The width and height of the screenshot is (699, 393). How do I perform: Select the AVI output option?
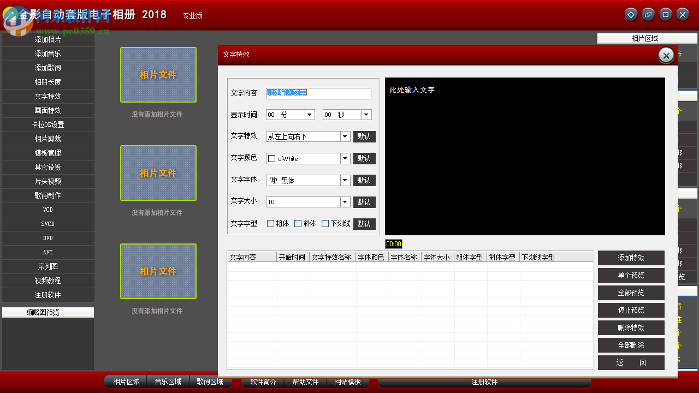48,252
